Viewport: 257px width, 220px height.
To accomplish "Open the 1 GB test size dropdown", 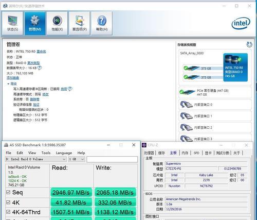I will coord(77,159).
